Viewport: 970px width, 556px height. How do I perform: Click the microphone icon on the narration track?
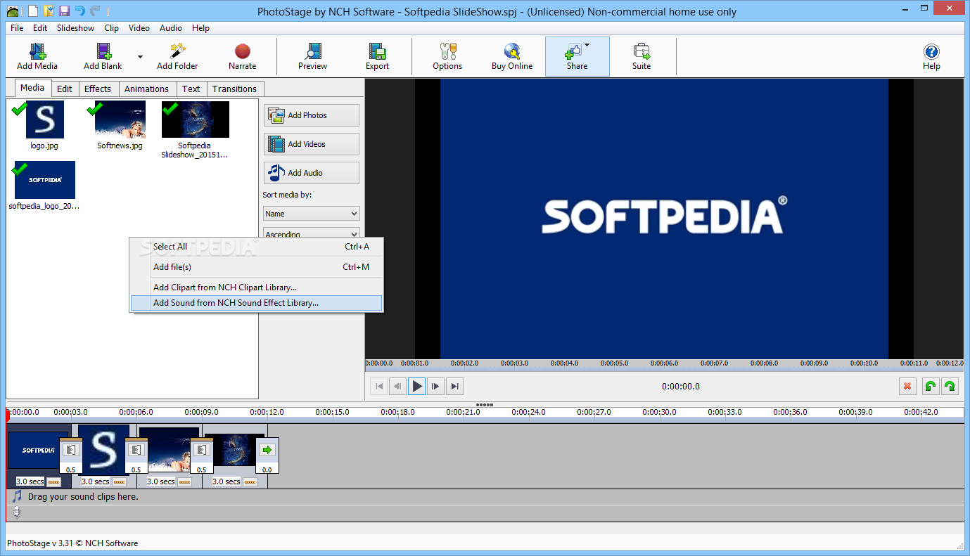pyautogui.click(x=17, y=513)
